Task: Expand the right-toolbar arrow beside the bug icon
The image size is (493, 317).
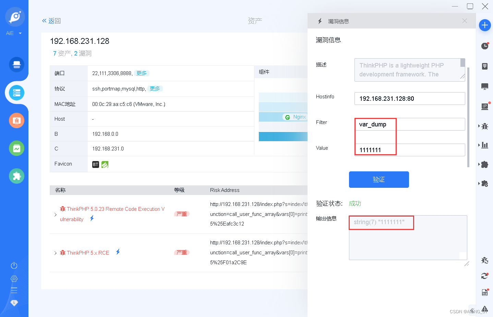Action: pos(479,126)
